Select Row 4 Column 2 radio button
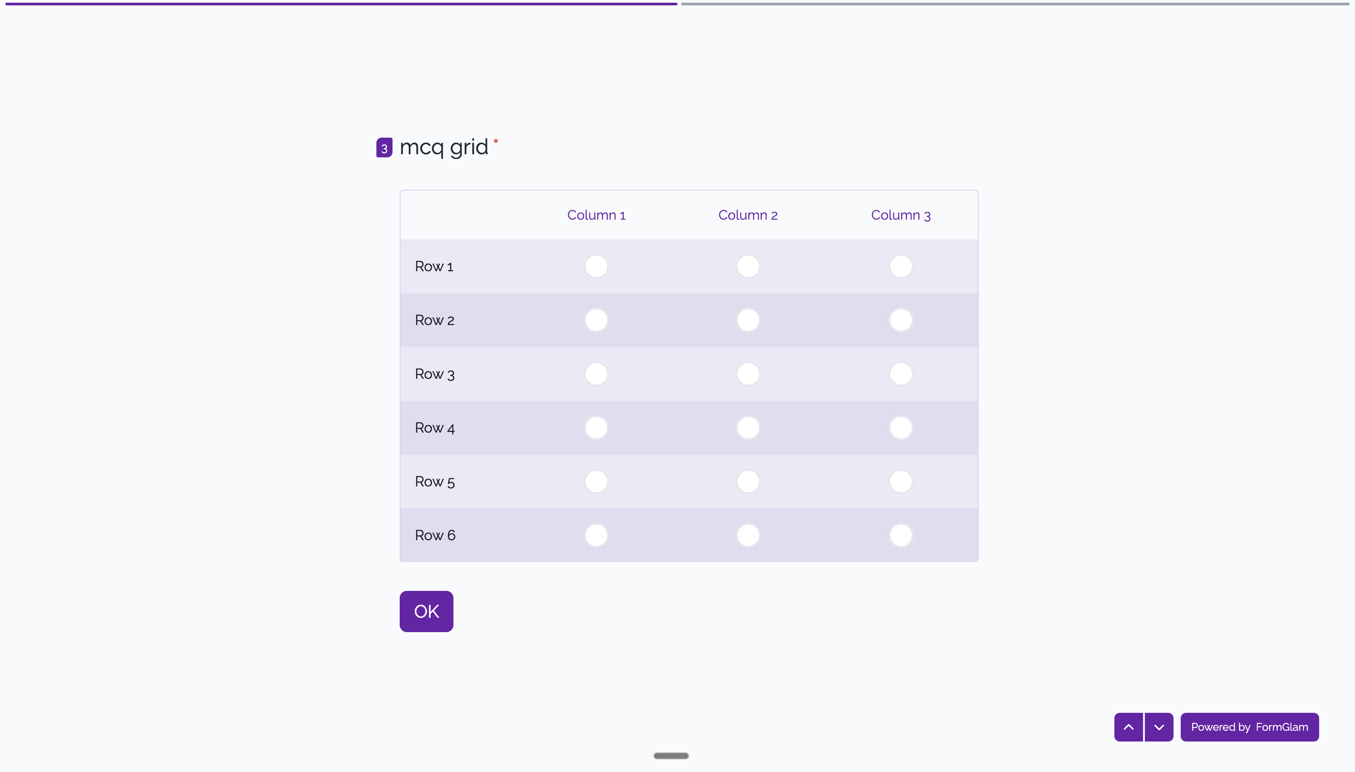 [x=747, y=427]
